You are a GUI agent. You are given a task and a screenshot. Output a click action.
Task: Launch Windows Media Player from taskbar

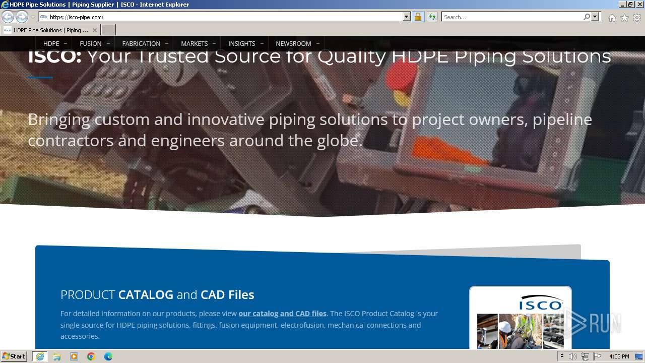point(74,356)
